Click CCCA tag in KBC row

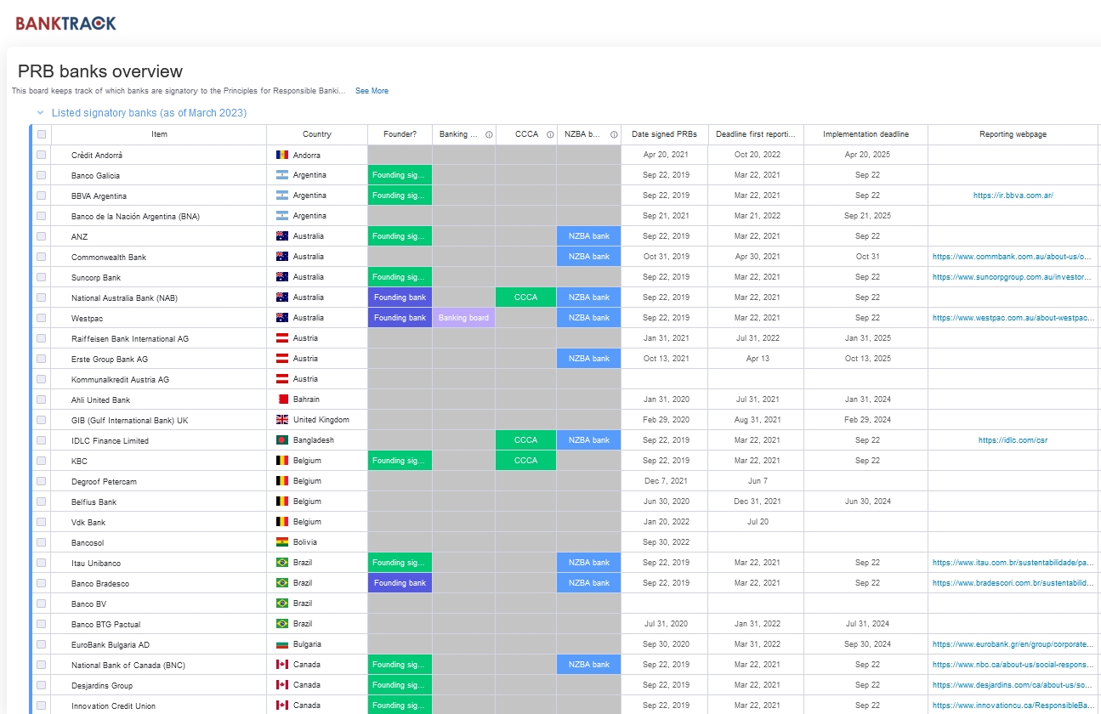(526, 461)
